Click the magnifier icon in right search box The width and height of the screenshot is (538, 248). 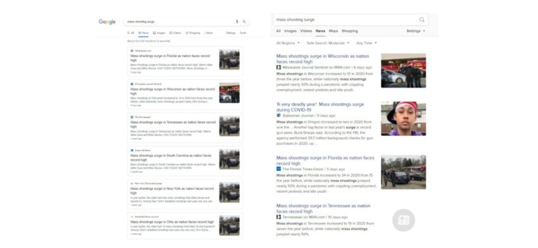(x=422, y=20)
